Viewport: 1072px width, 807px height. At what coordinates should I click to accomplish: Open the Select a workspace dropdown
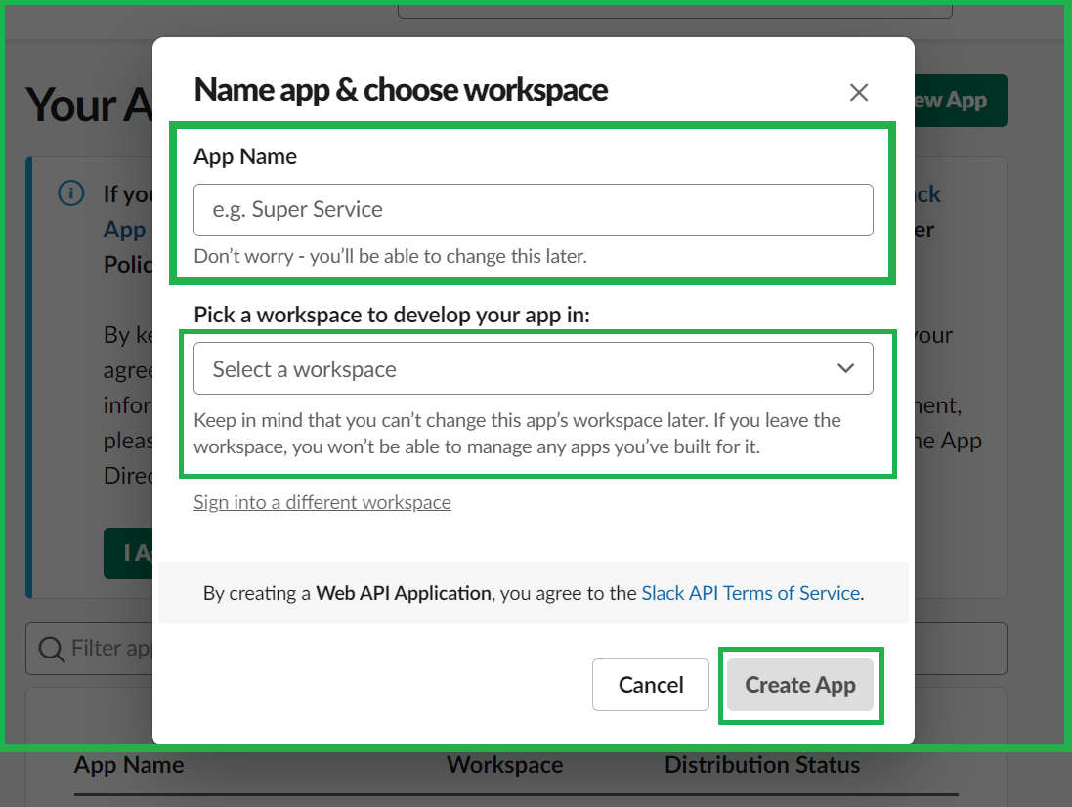533,368
